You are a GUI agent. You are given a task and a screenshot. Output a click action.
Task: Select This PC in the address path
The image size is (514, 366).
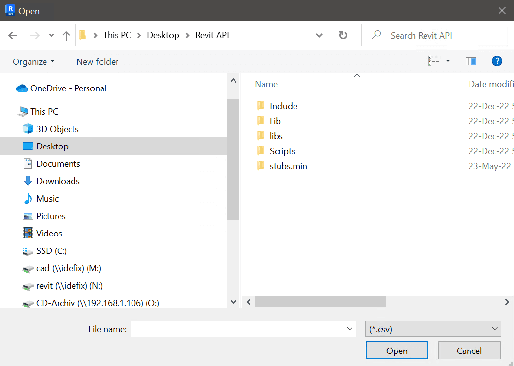point(117,35)
